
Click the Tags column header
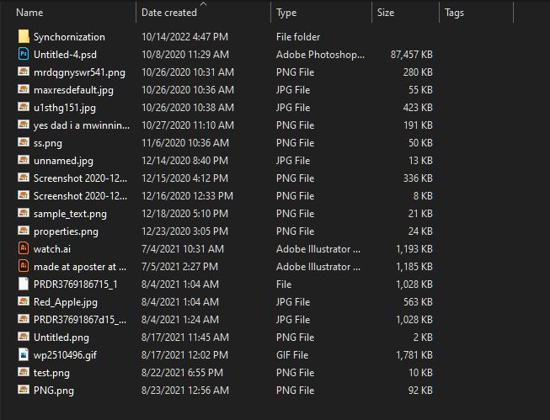[455, 13]
